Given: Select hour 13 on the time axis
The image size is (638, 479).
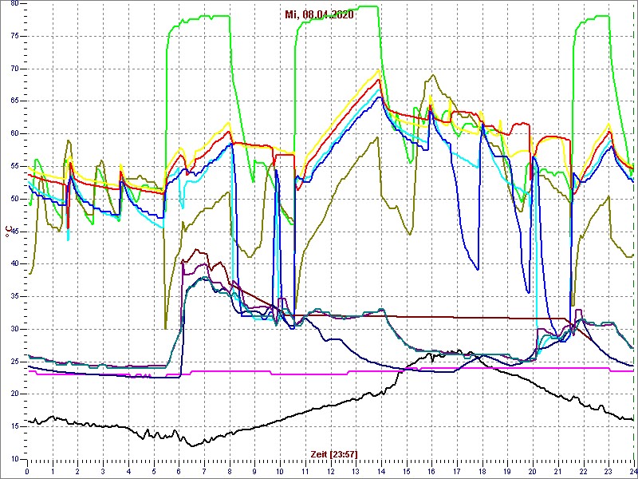Looking at the screenshot, I should click(x=356, y=471).
